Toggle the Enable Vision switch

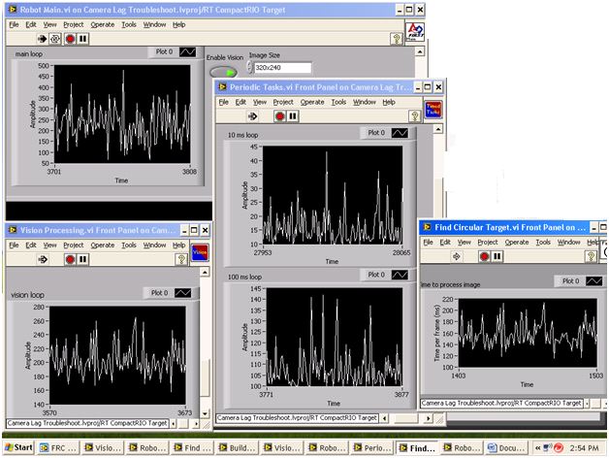tap(223, 73)
